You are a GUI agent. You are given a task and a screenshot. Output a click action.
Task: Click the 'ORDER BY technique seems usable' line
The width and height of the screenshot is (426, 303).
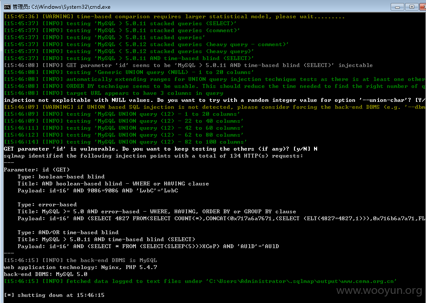click(214, 86)
